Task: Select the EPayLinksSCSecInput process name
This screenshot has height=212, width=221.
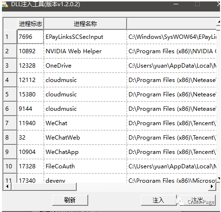Action: coord(85,37)
